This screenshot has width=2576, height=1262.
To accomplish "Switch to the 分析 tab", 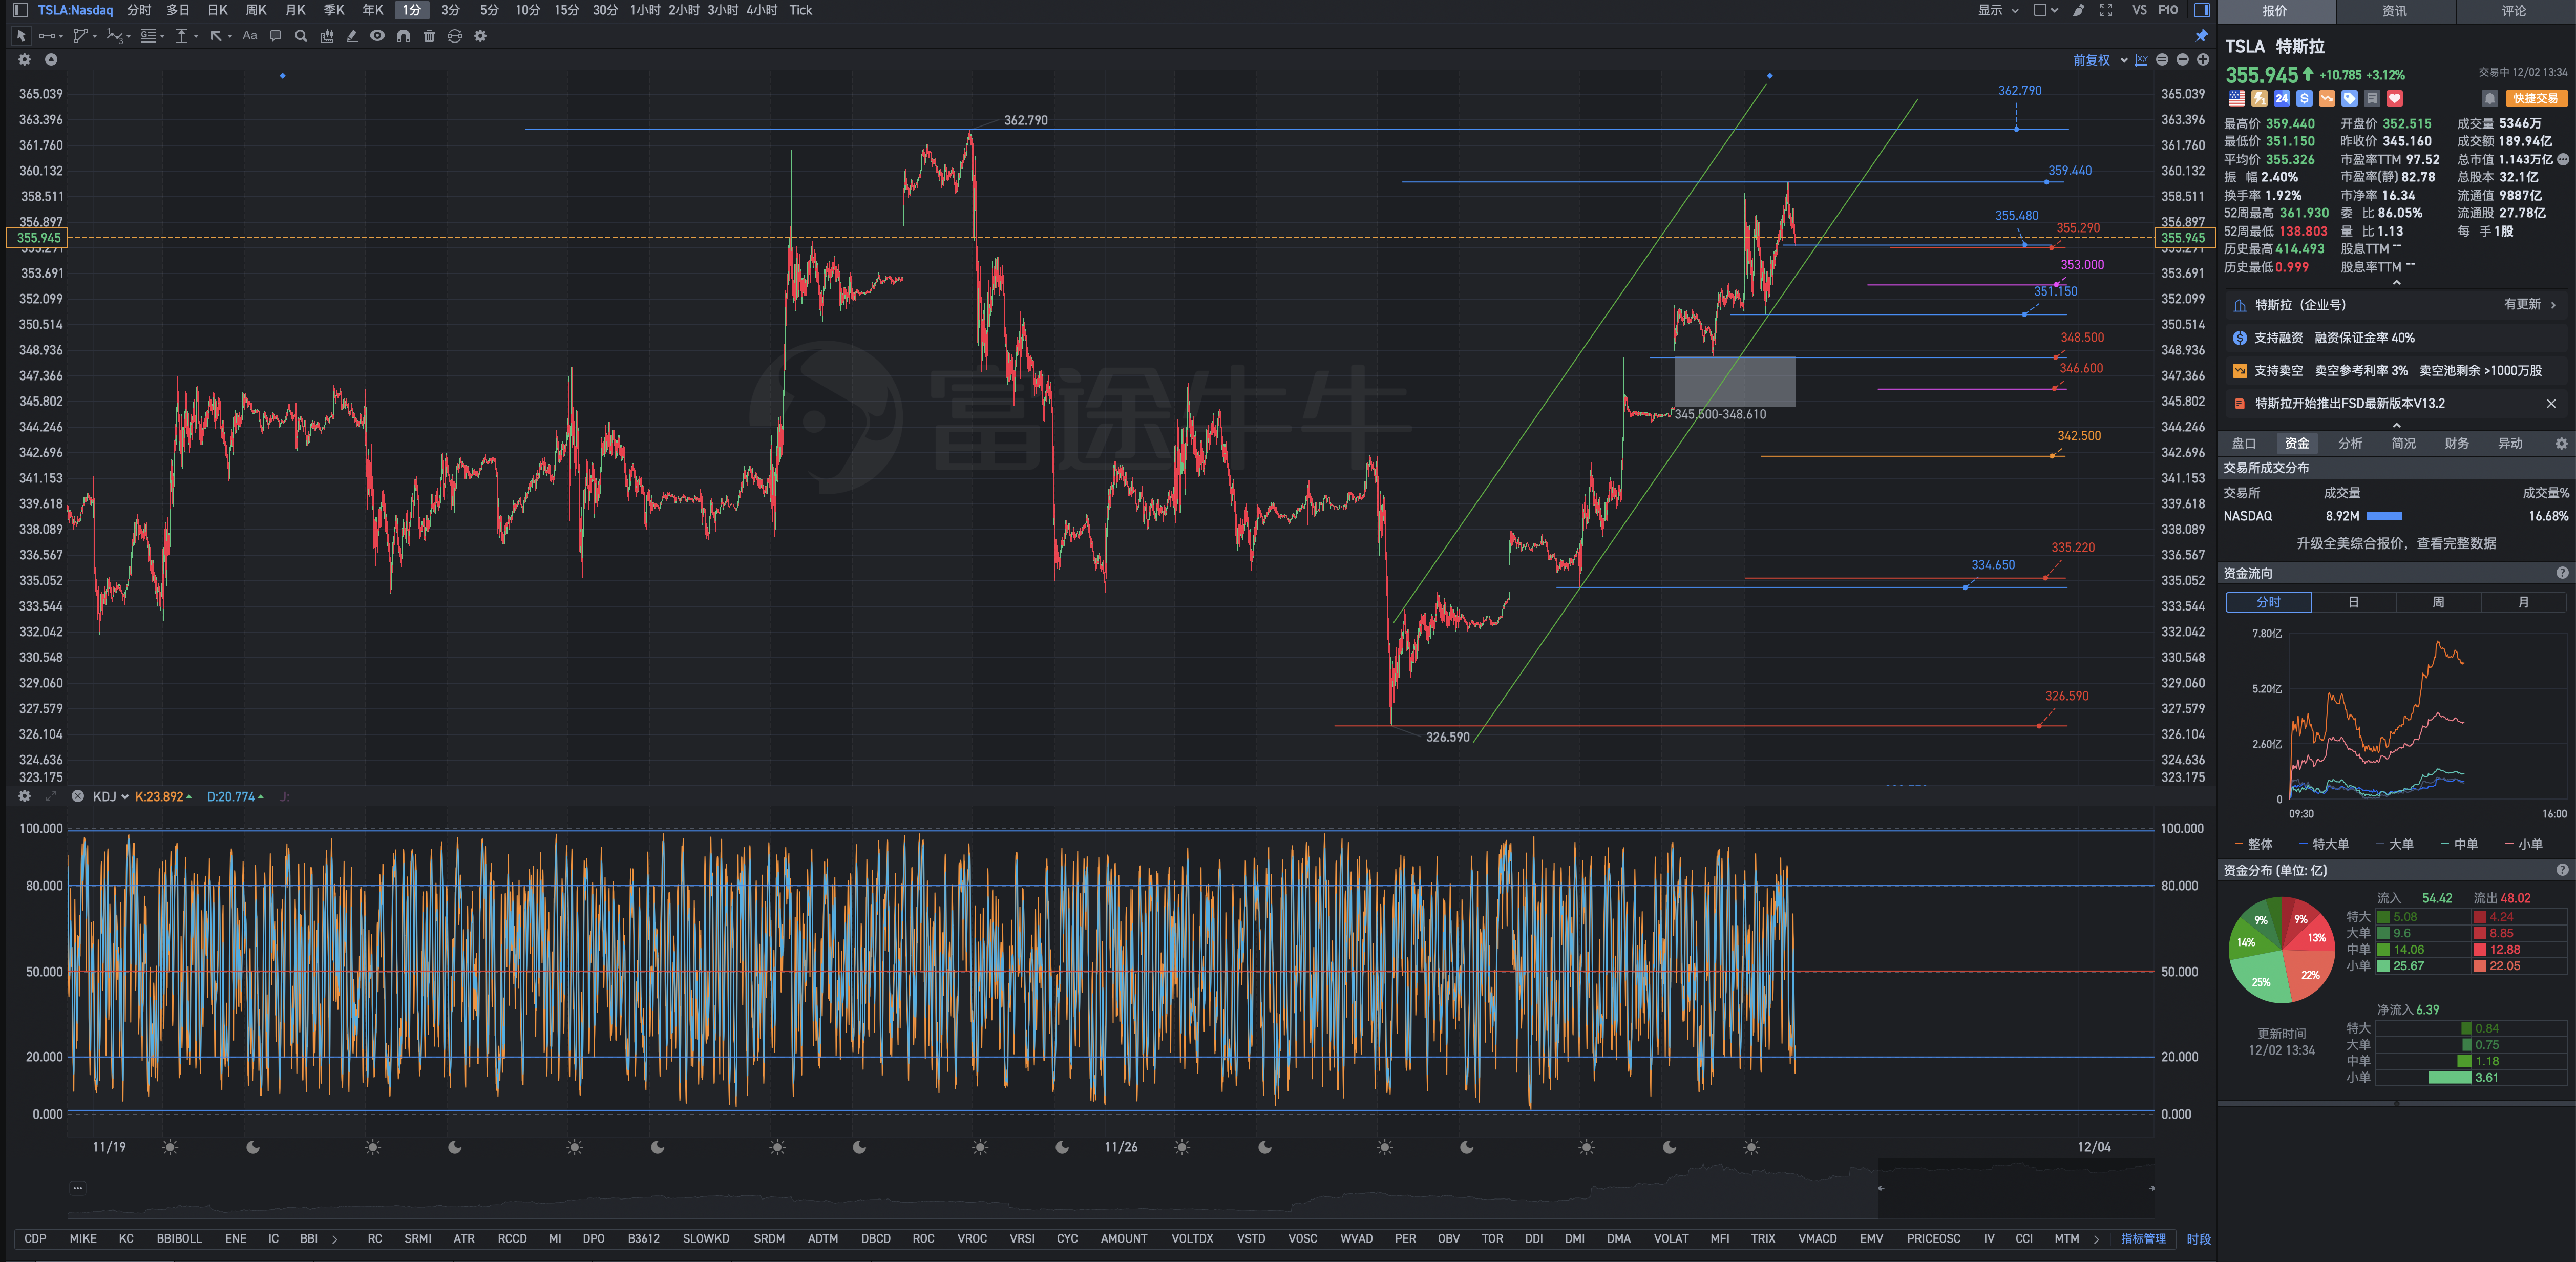I will click(x=2350, y=444).
